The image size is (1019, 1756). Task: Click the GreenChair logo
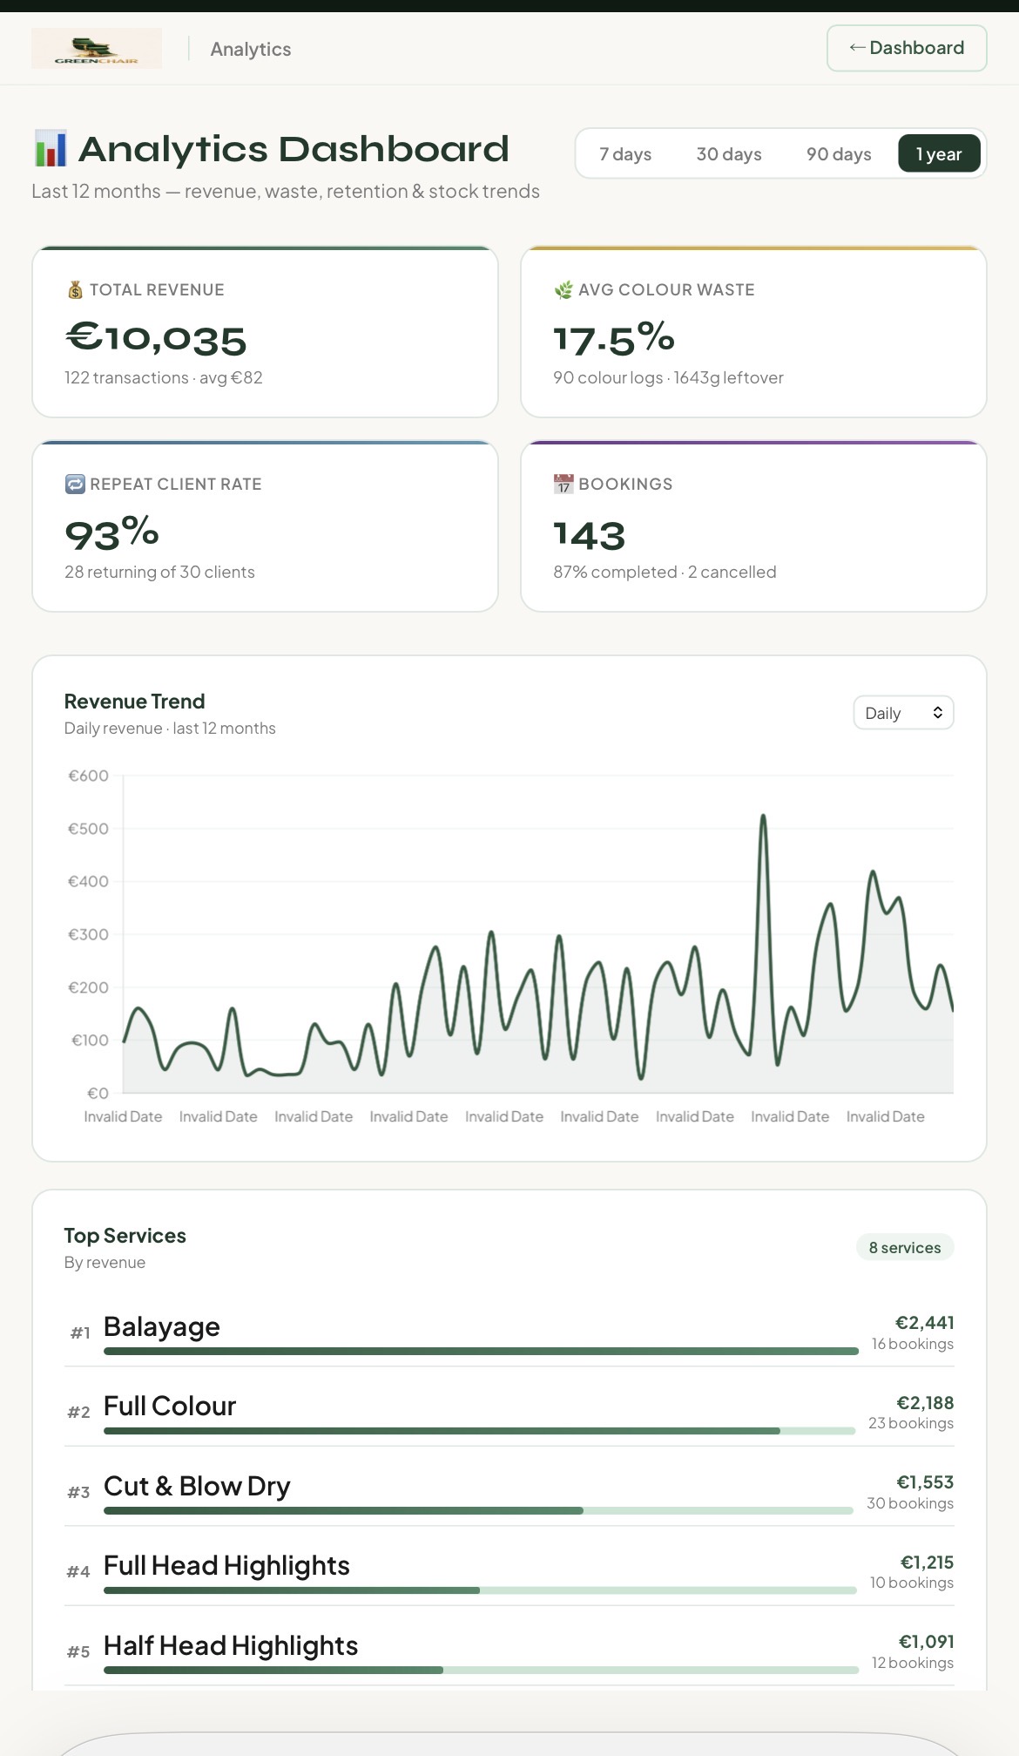(97, 49)
